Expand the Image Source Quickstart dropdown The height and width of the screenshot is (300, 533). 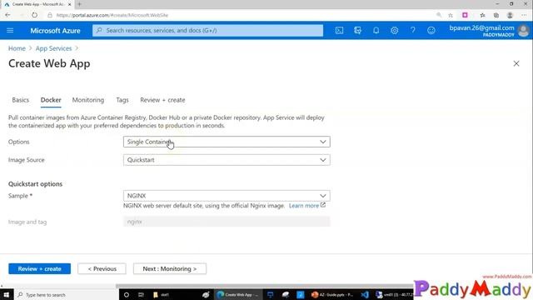pyautogui.click(x=227, y=160)
